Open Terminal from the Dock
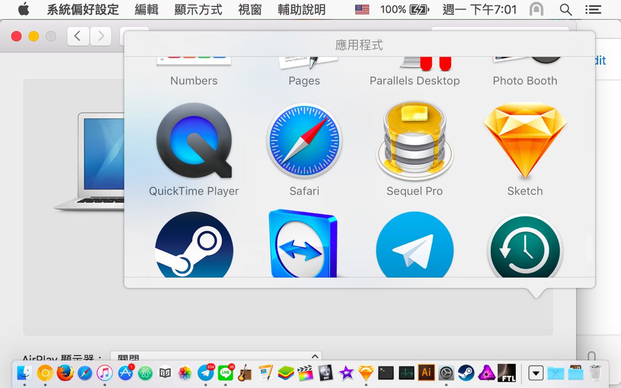This screenshot has height=388, width=621. click(386, 372)
